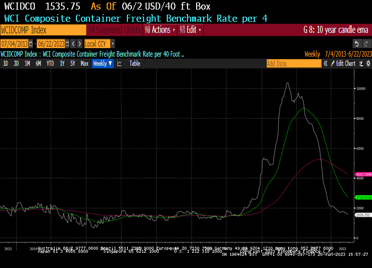This screenshot has width=372, height=268.
Task: Select the 1Y time range
Action: pos(62,63)
